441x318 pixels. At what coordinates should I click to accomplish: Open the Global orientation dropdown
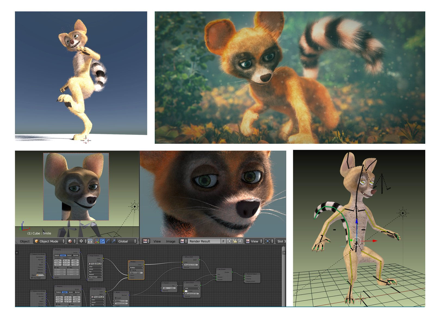[126, 241]
